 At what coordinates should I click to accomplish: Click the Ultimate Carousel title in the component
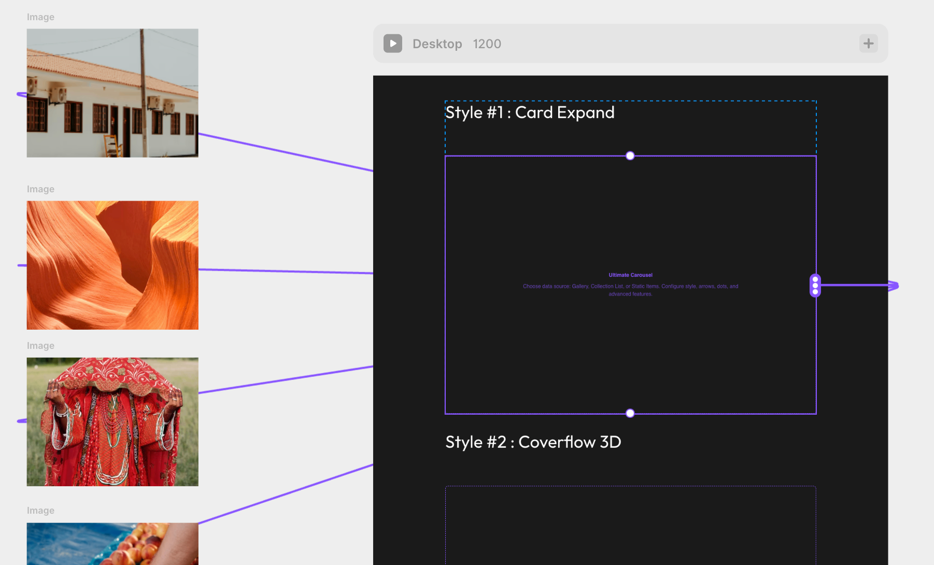pyautogui.click(x=630, y=275)
